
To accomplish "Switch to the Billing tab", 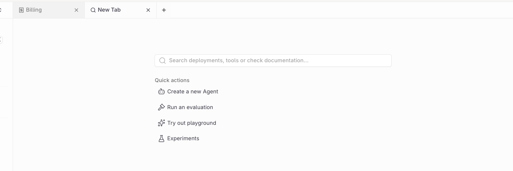I will [49, 10].
